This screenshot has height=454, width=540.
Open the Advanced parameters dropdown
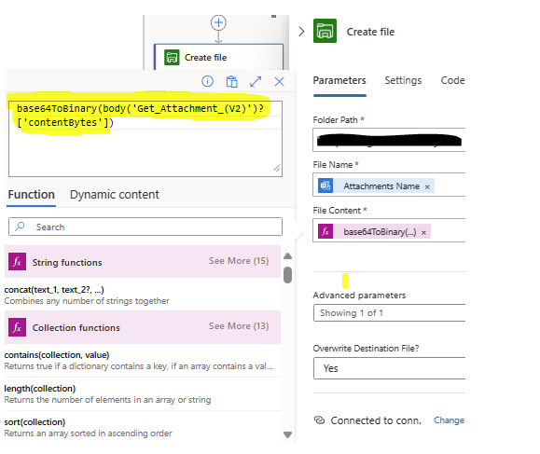click(389, 313)
